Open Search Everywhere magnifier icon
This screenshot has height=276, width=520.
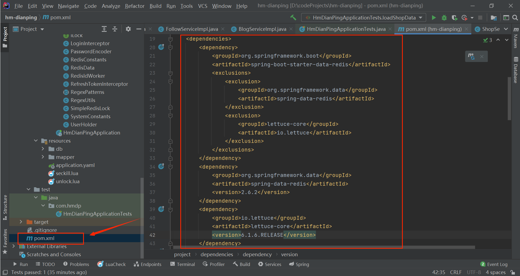click(515, 18)
